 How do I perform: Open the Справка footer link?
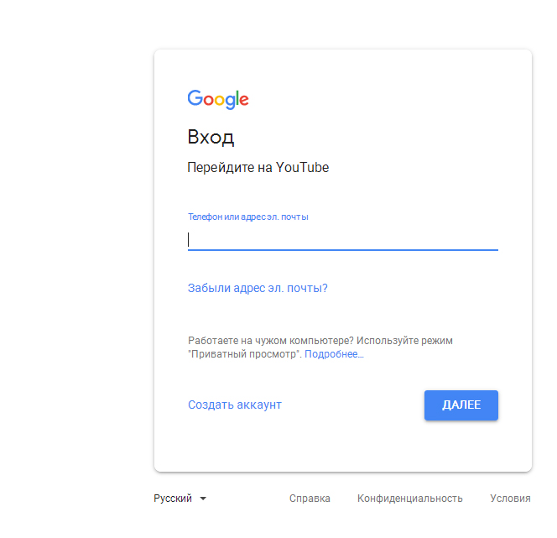pyautogui.click(x=310, y=499)
